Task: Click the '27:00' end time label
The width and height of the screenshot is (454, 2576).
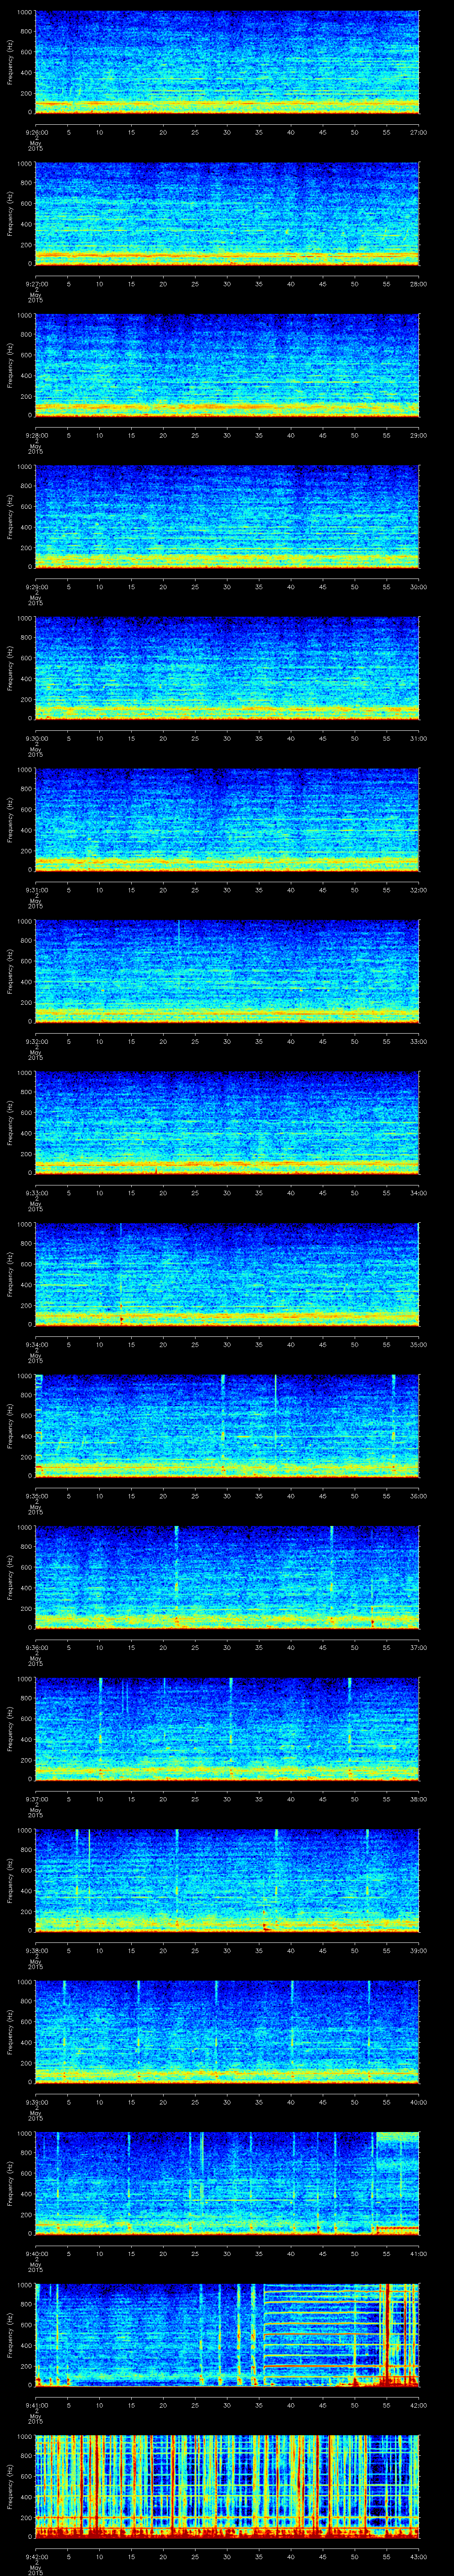Action: (x=418, y=132)
